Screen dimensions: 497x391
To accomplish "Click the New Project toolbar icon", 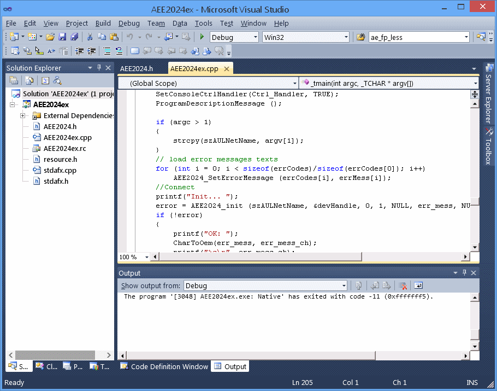I will tap(14, 37).
